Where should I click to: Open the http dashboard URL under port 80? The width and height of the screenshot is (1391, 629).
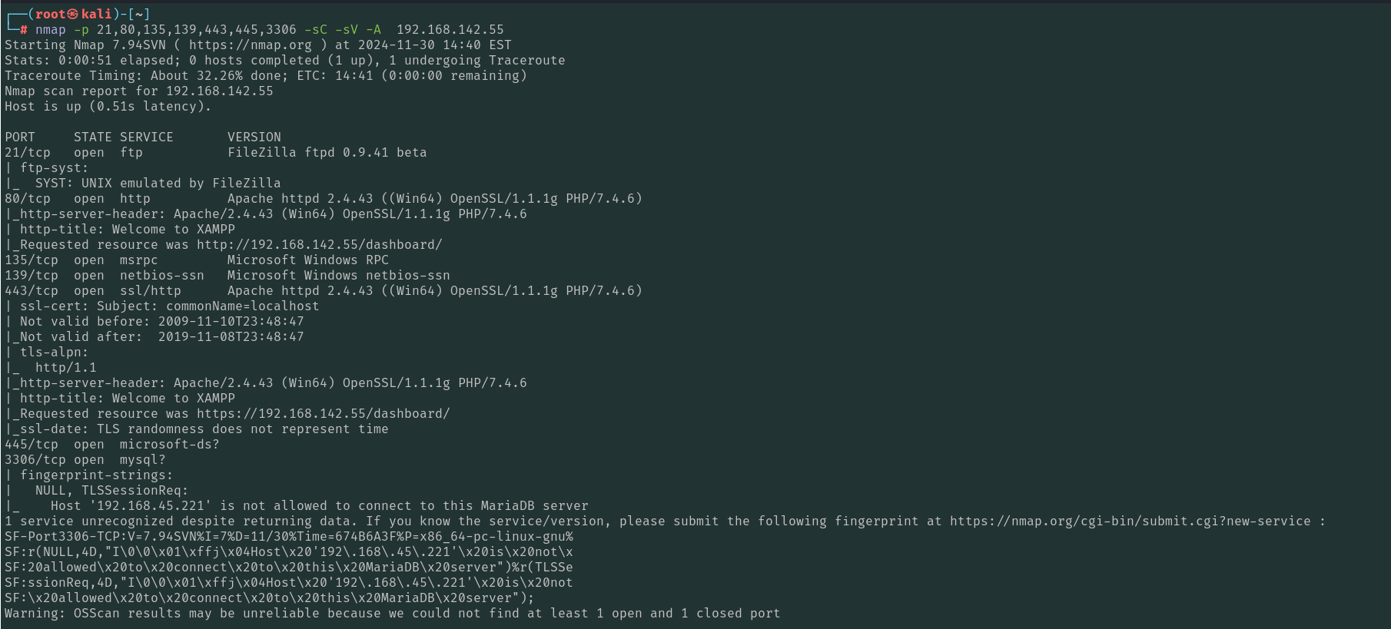tap(319, 245)
